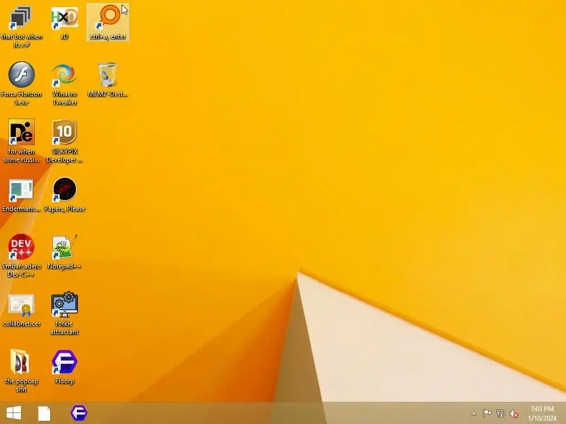Show hidden tray icons arrow
Screen dimensions: 566x424
(474, 414)
